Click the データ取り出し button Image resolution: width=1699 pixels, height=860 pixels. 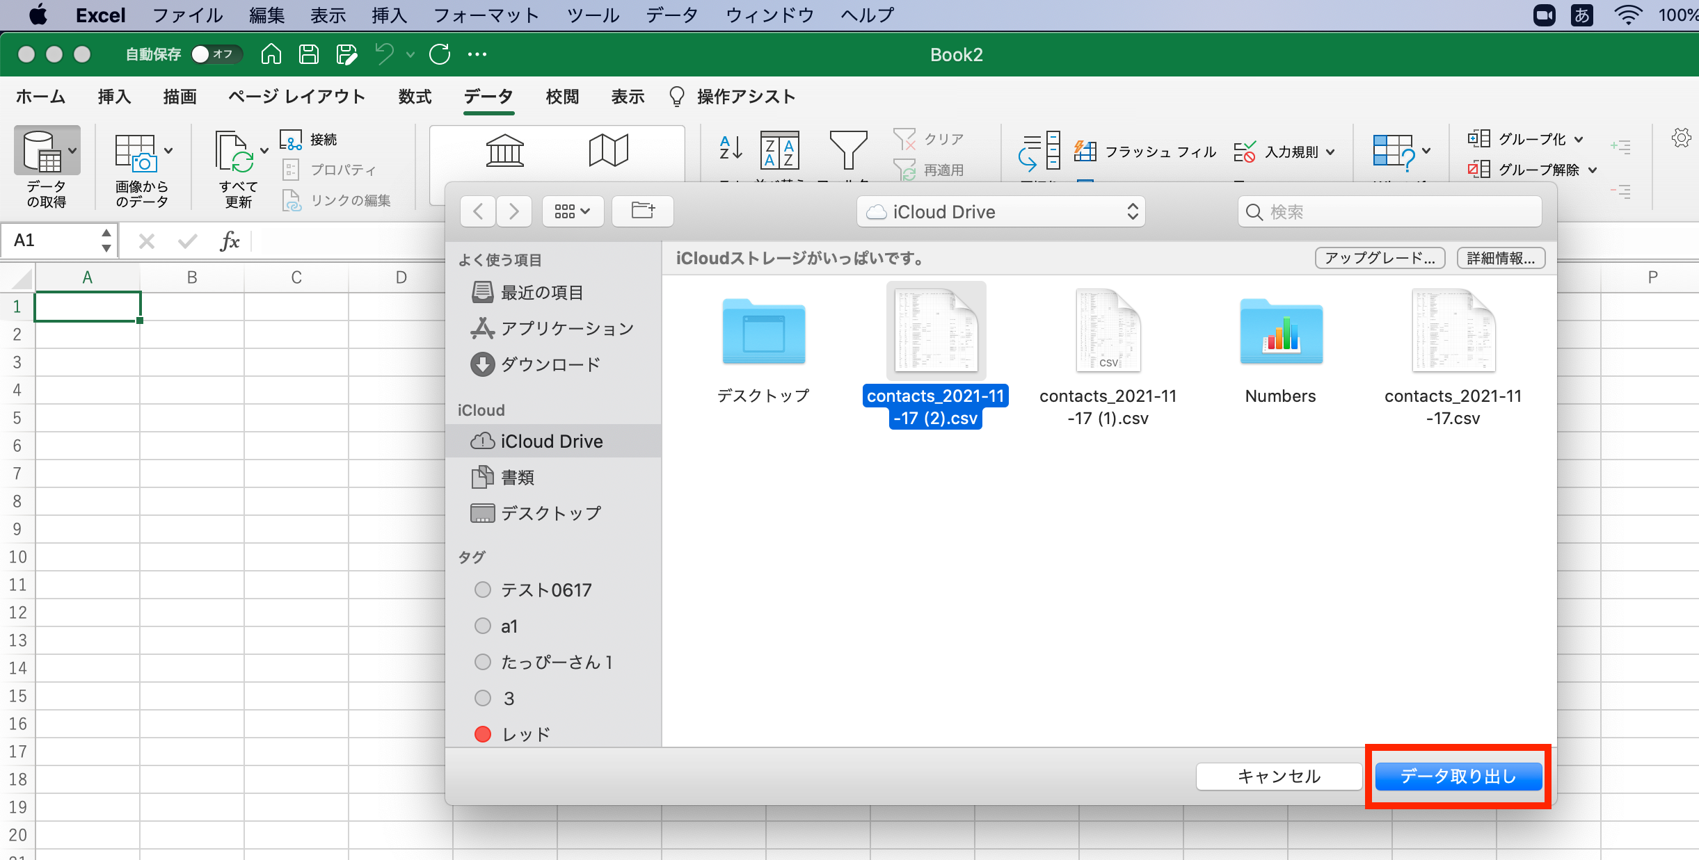click(x=1458, y=776)
